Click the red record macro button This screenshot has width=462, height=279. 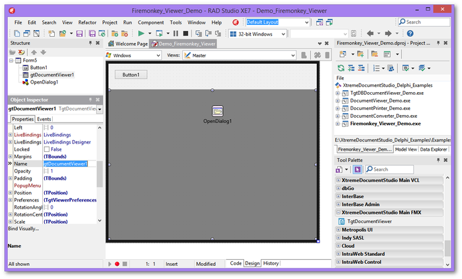[117, 264]
